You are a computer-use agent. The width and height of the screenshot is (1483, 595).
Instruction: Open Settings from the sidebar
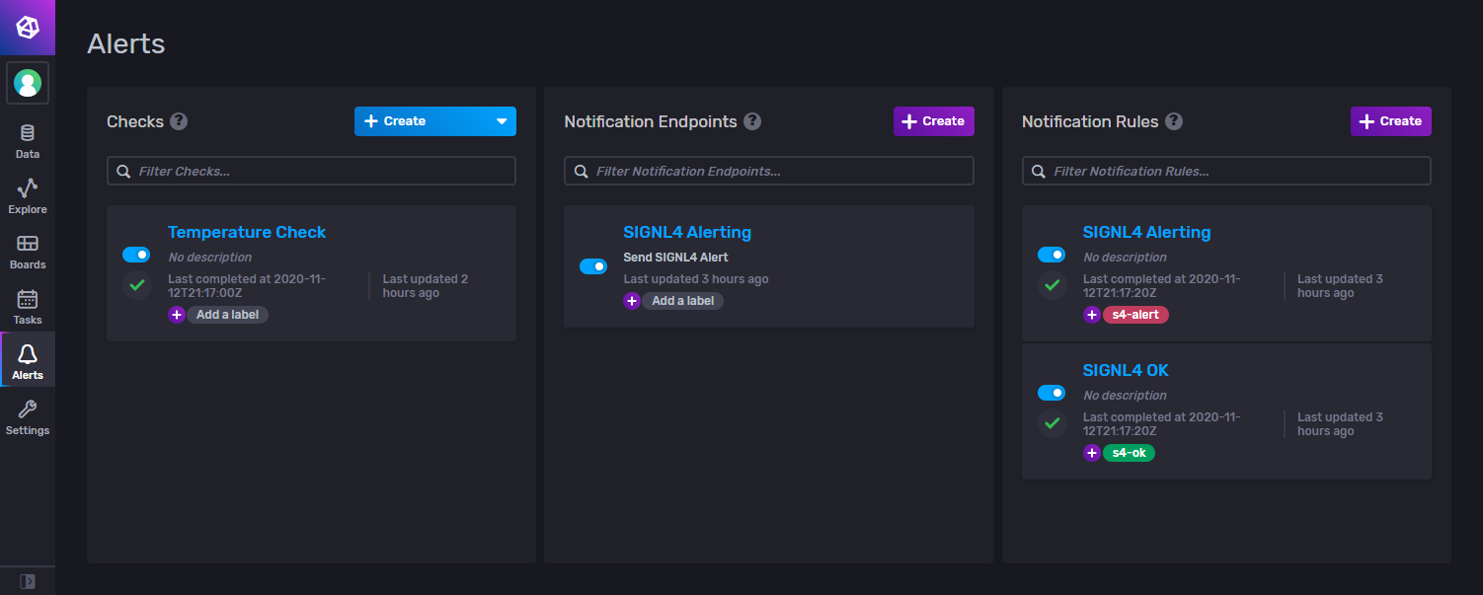[x=28, y=417]
